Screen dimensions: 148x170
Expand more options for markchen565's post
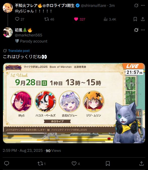143,30
